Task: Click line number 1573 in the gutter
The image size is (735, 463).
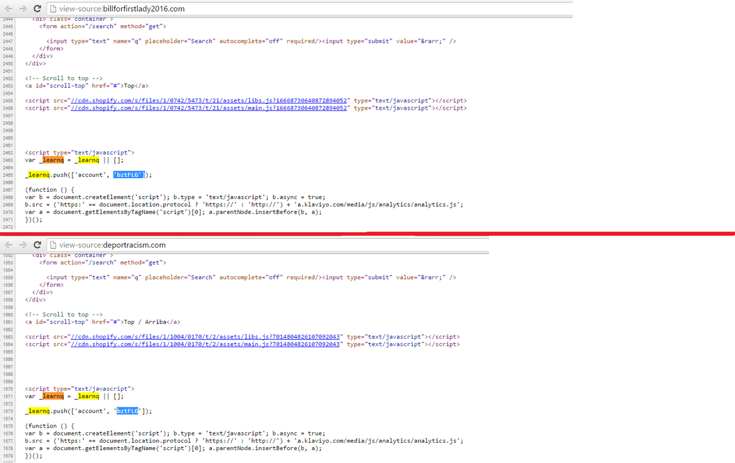Action: coord(8,412)
